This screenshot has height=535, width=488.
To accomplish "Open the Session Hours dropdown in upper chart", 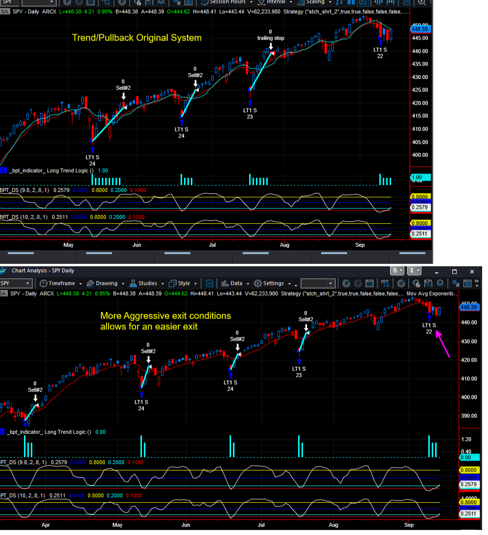I will [x=227, y=2].
